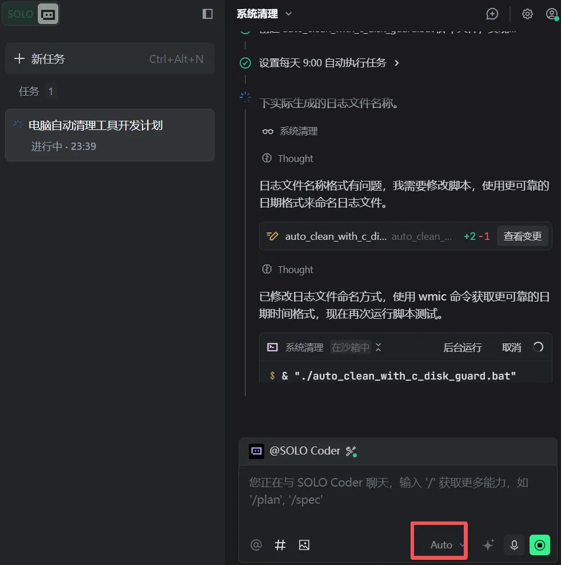This screenshot has height=565, width=561.
Task: Open the user account avatar icon
Action: tap(552, 14)
